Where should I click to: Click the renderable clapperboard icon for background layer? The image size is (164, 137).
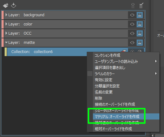tap(140, 15)
